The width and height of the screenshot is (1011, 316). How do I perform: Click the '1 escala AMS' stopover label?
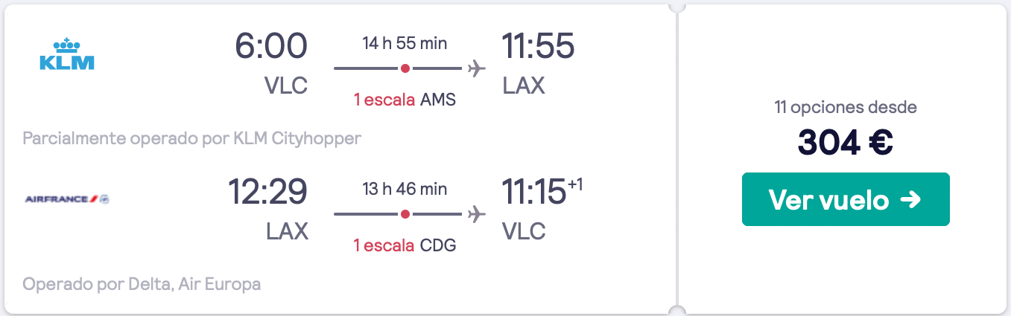point(405,100)
